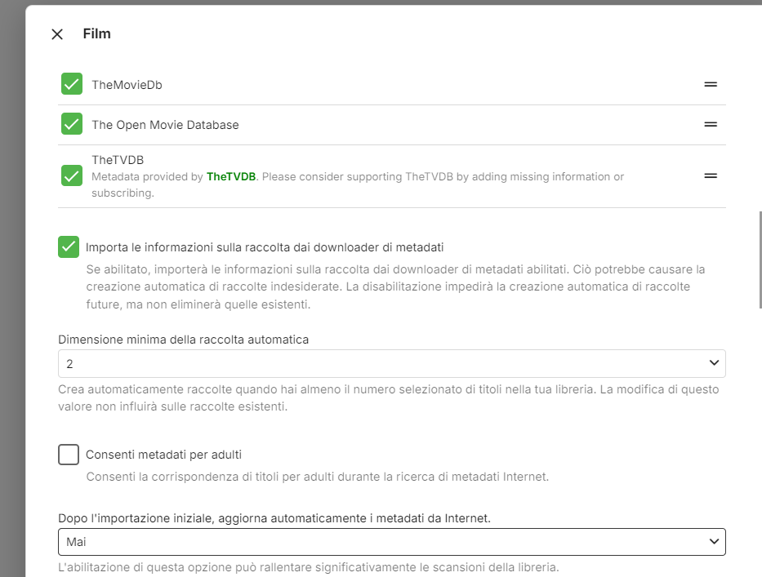The height and width of the screenshot is (577, 762).
Task: Click the chevron arrow of the "Mai" dropdown
Action: [714, 542]
